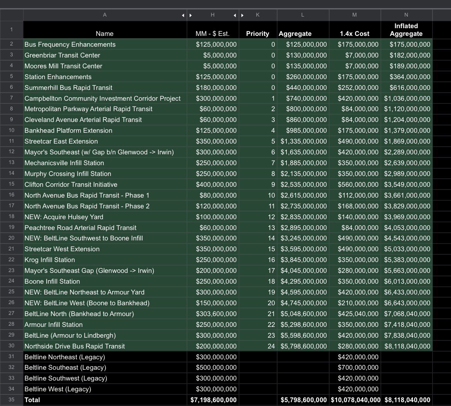Click the Beltline Southeast (Legacy) cell
This screenshot has width=451, height=406.
105,367
